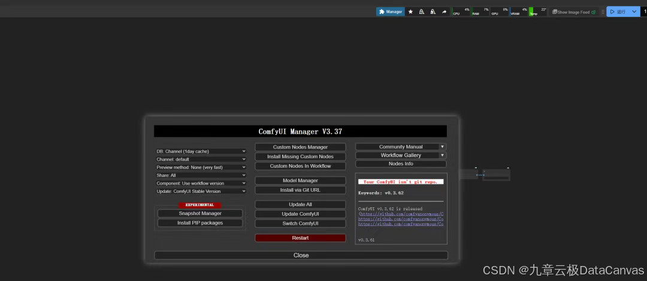Click 'v0.3.61' text in news panel
This screenshot has width=647, height=281.
click(x=367, y=240)
